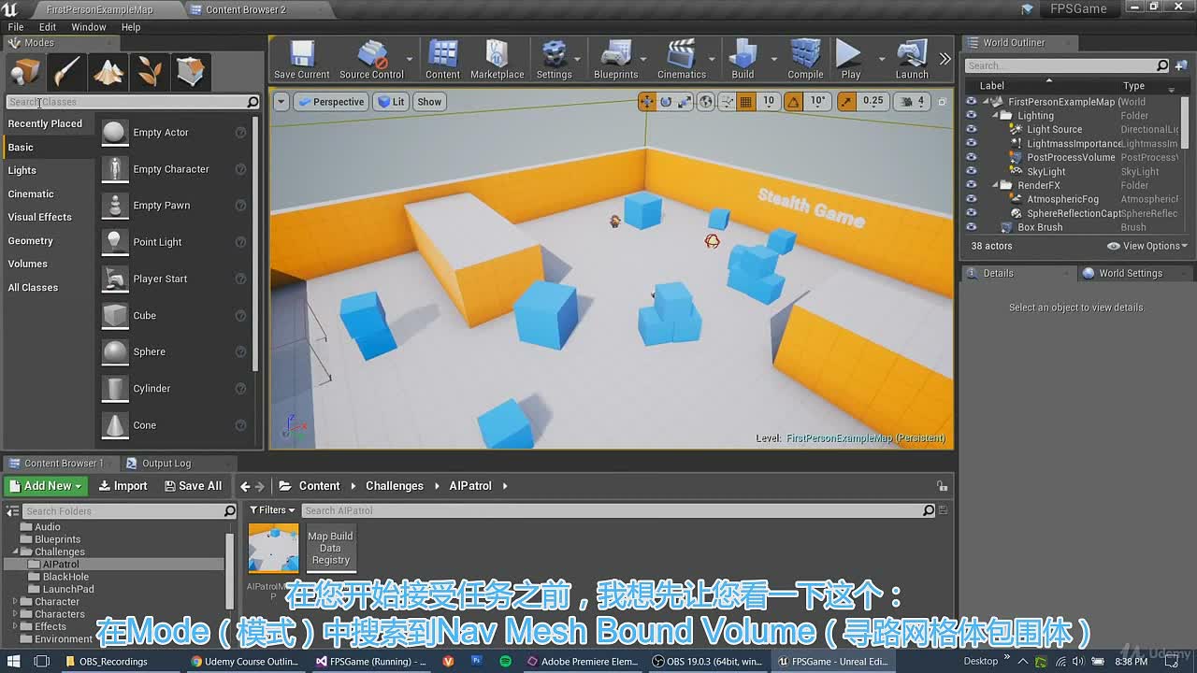Click the Compile toolbar icon
Image resolution: width=1197 pixels, height=673 pixels.
pos(805,60)
